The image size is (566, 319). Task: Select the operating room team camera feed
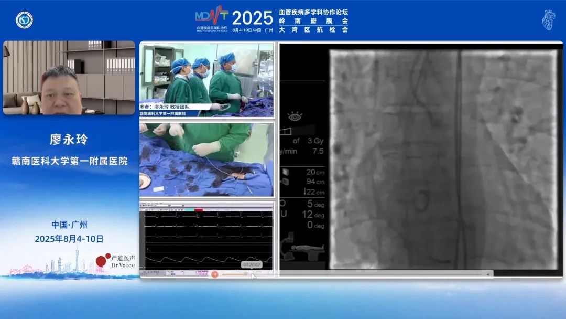click(x=206, y=80)
